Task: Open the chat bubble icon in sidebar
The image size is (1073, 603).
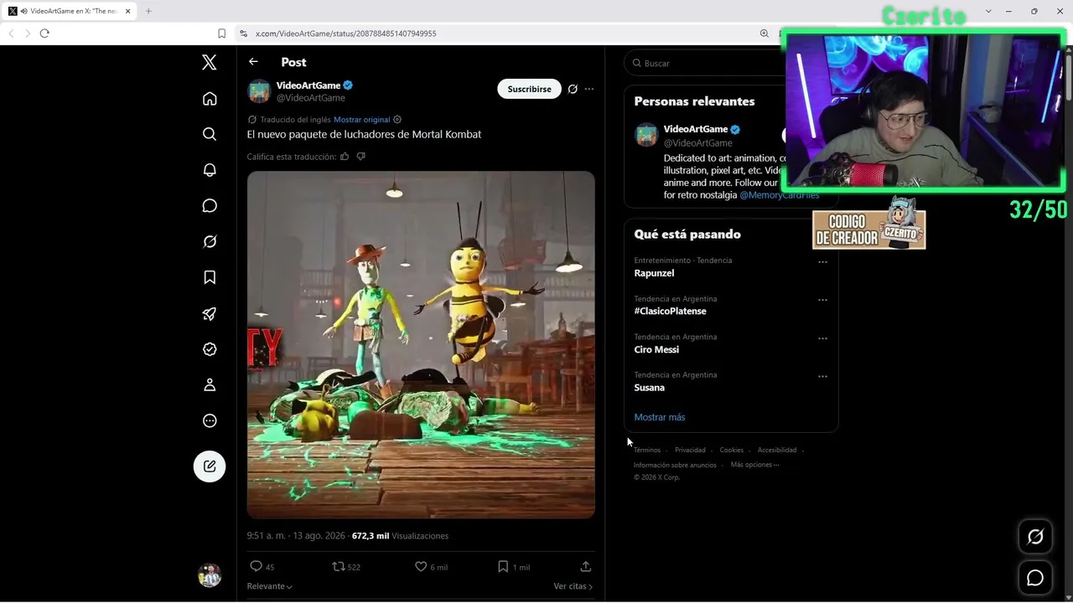Action: coord(210,206)
